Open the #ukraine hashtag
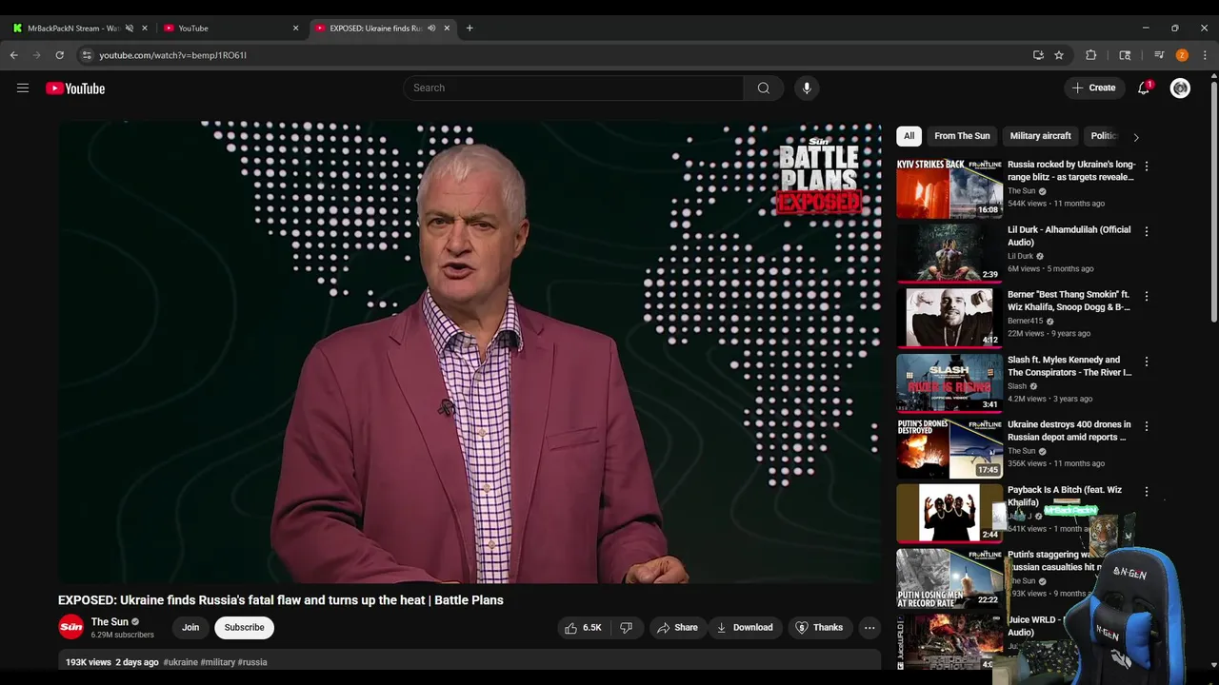Viewport: 1219px width, 685px height. point(180,662)
